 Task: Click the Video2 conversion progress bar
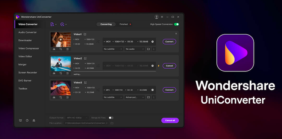115,71
